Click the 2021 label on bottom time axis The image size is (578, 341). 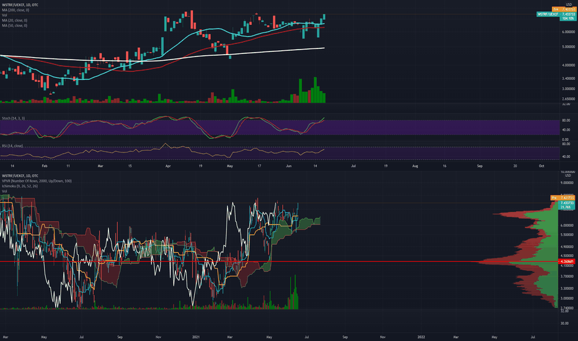pos(196,337)
